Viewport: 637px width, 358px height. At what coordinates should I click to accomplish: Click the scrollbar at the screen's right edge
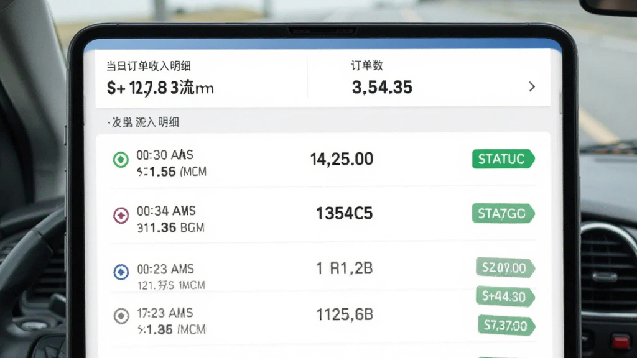click(x=560, y=104)
